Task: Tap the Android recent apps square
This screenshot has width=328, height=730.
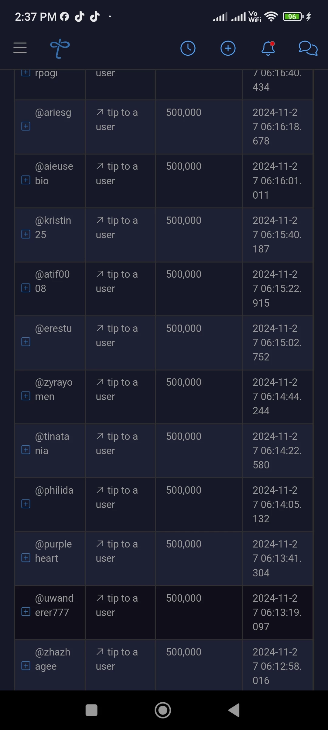Action: tap(91, 711)
